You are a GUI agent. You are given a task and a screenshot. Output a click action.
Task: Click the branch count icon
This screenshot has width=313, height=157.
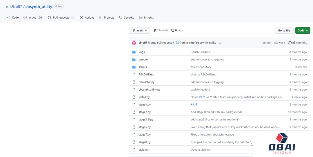(x=155, y=30)
